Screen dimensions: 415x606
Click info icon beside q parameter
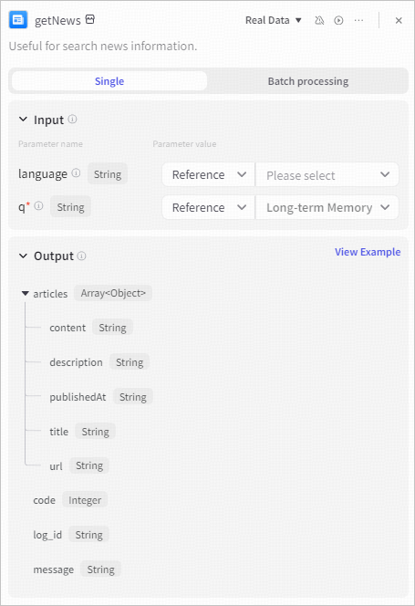(x=38, y=206)
